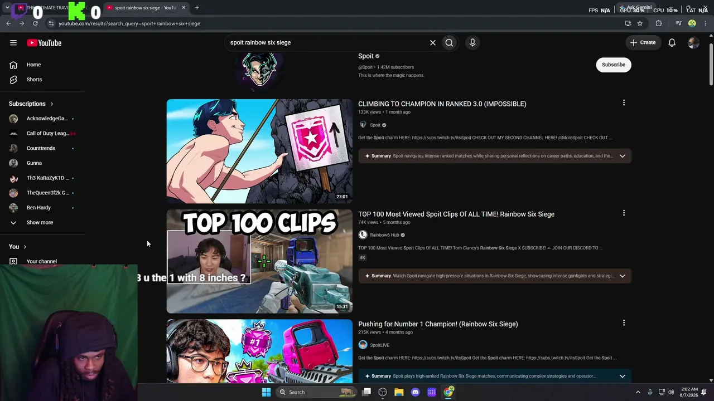The width and height of the screenshot is (714, 401).
Task: Open the Chrome profile avatar
Action: click(692, 23)
